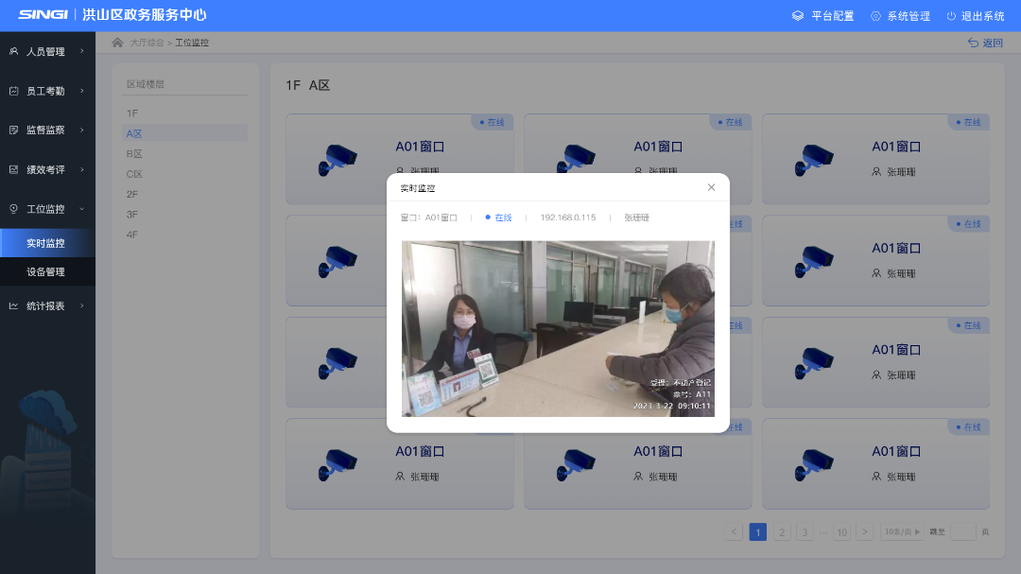1021x574 pixels.
Task: Go to page 10
Action: tap(842, 531)
